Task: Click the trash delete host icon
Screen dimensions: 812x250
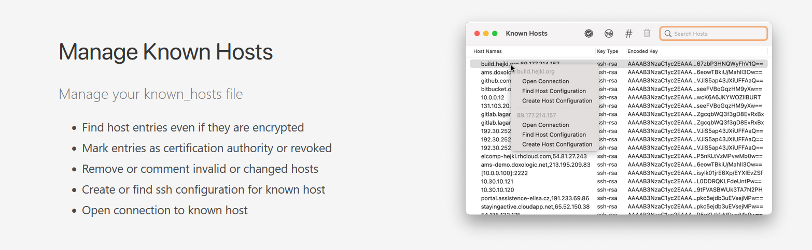Action: pyautogui.click(x=647, y=33)
